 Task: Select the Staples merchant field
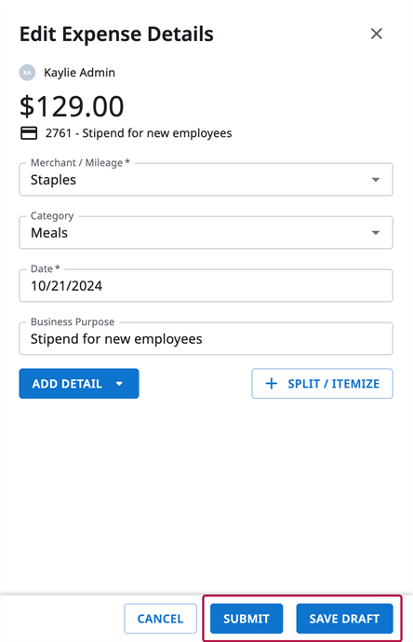[206, 180]
